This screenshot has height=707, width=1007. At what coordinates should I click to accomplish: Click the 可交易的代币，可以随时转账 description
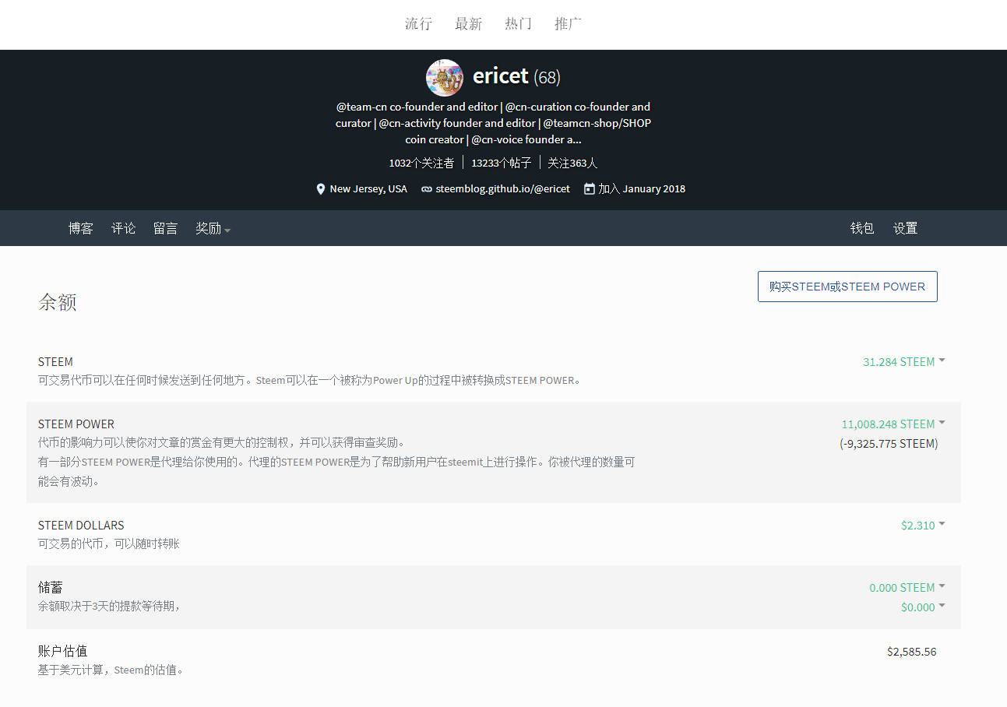click(x=109, y=543)
